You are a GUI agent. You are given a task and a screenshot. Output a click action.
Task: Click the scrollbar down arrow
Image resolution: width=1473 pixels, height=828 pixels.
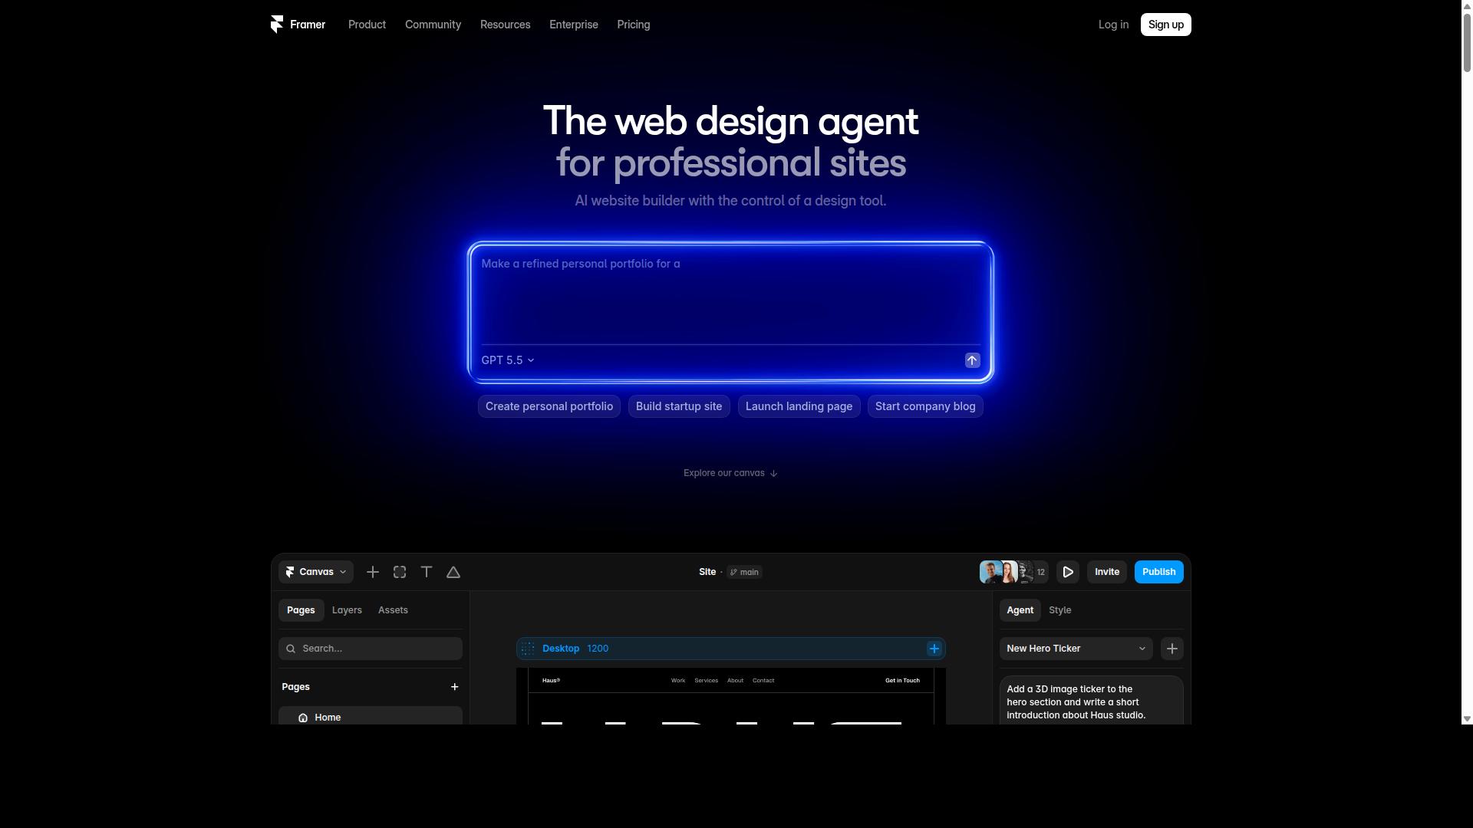click(1467, 719)
